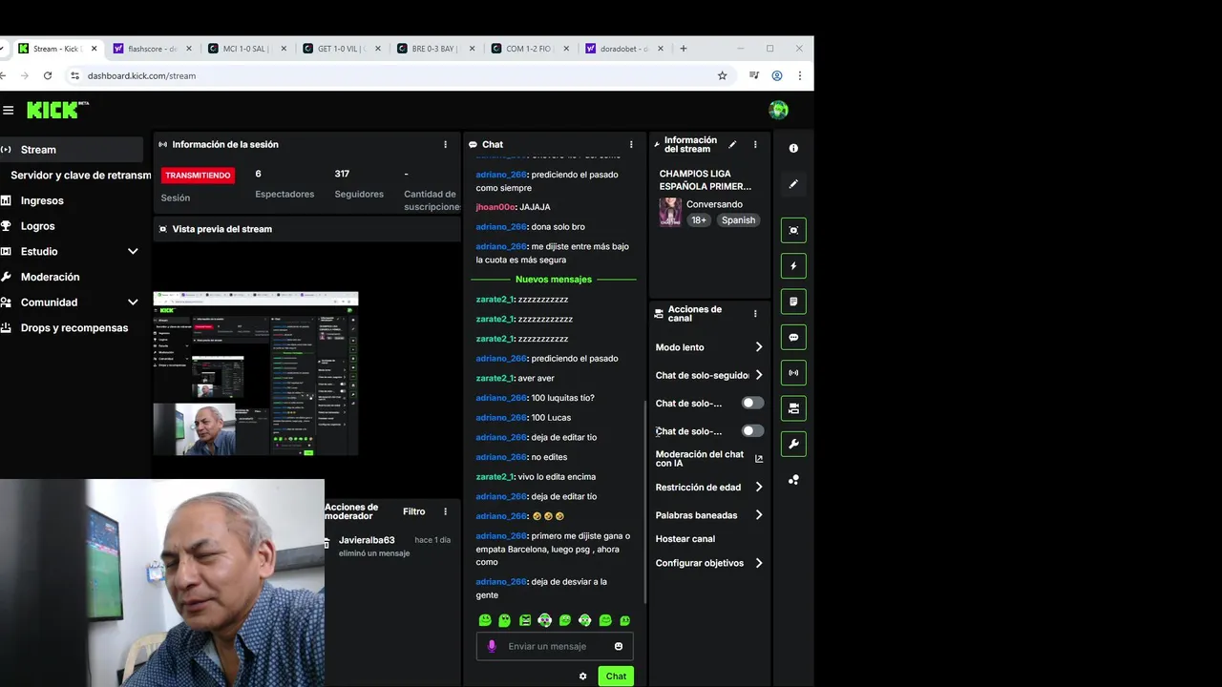Click the camera channel actions icon in sidebar

[x=793, y=408]
